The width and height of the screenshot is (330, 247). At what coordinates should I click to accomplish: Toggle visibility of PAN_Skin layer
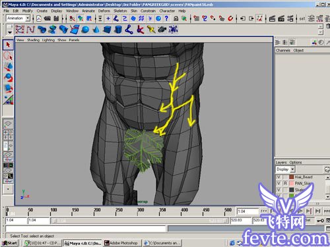coord(279,183)
